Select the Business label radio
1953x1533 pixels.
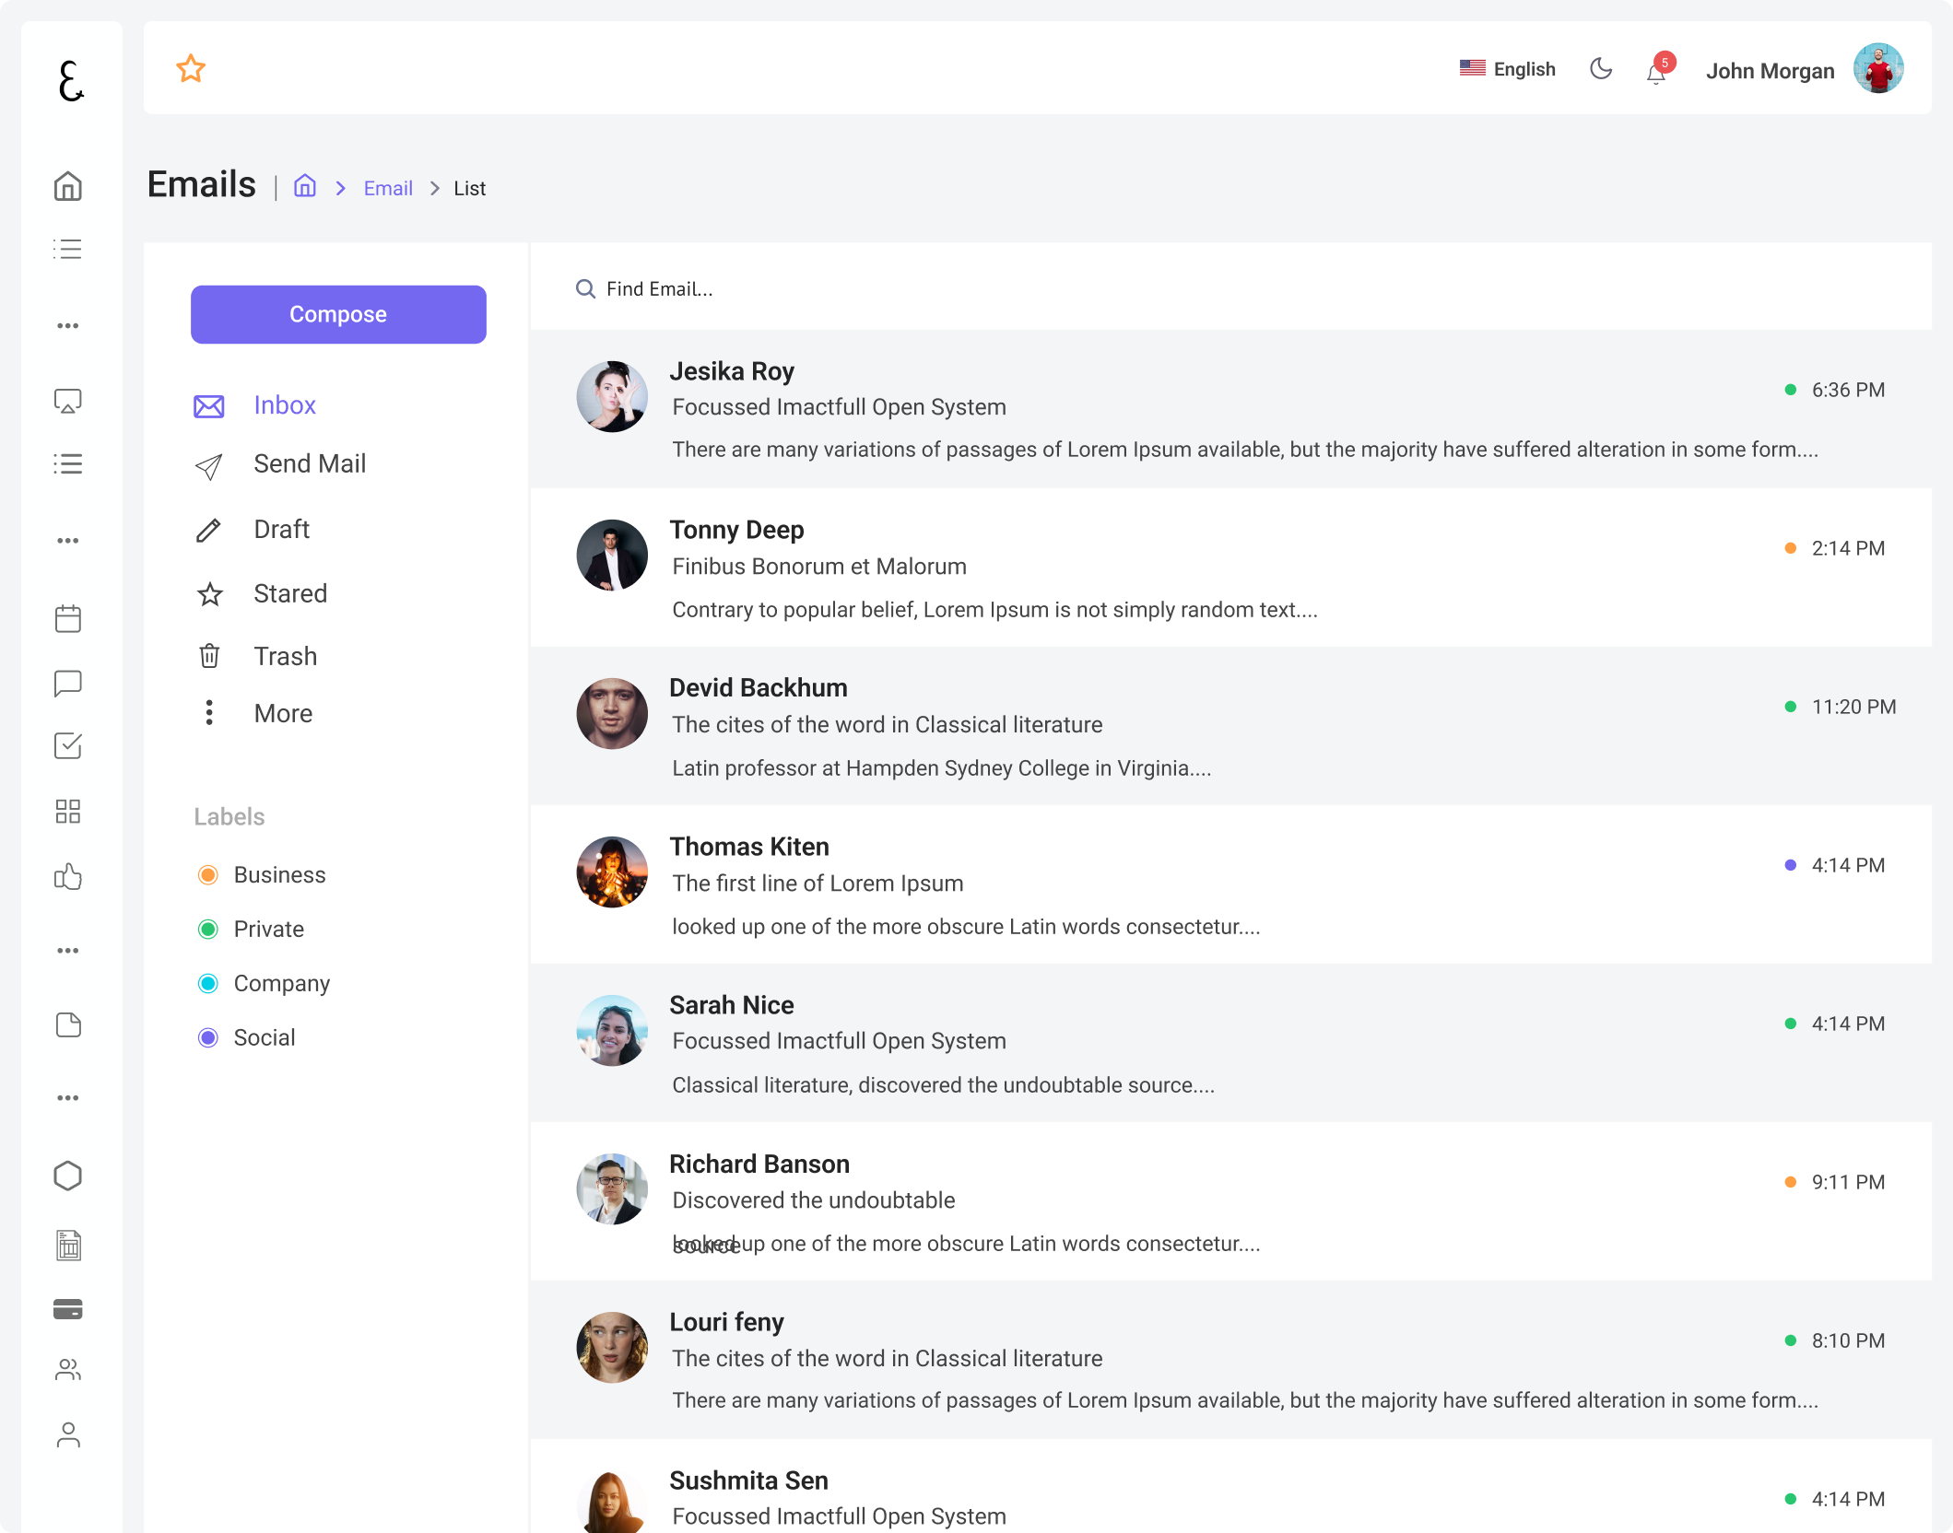coord(208,874)
